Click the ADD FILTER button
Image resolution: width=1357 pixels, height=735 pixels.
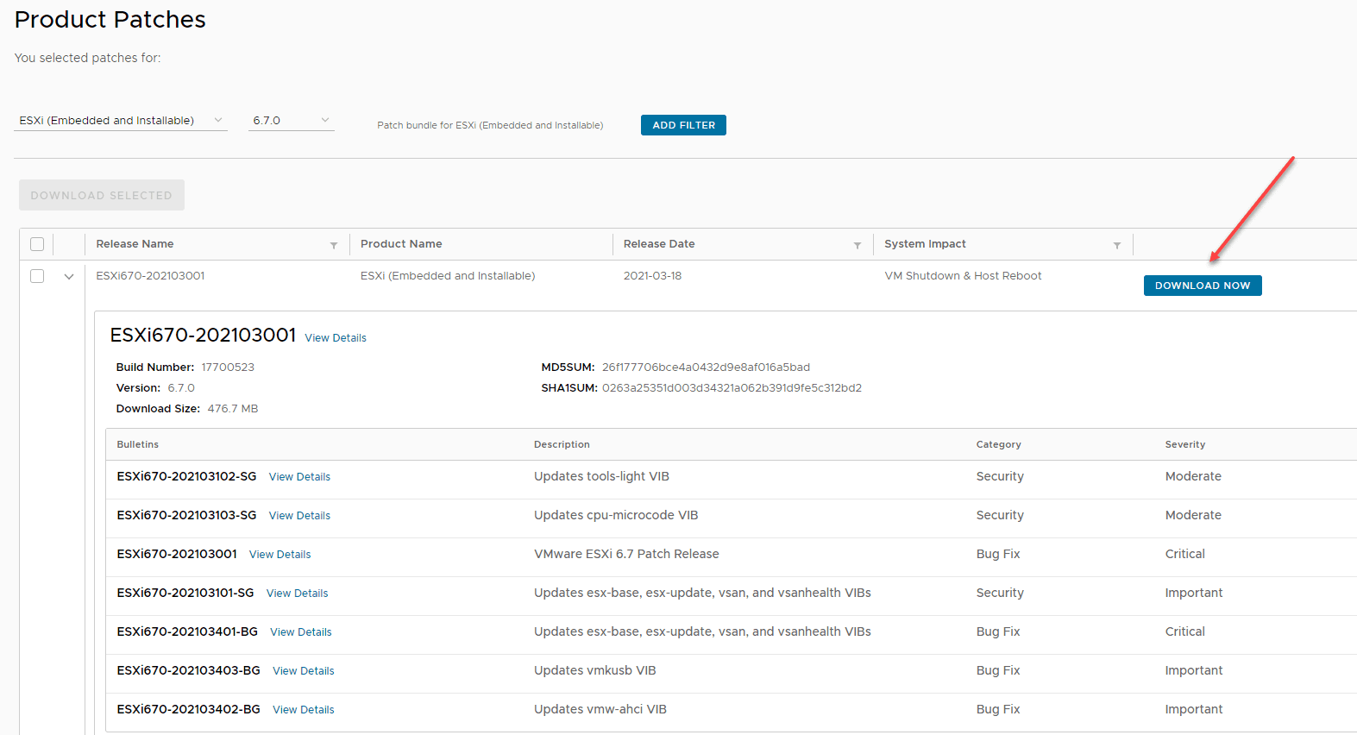[x=683, y=125]
